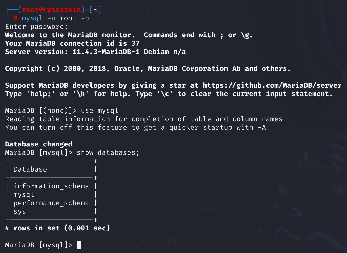Click the "mysql -u root -p" command
The width and height of the screenshot is (347, 253).
coord(55,18)
